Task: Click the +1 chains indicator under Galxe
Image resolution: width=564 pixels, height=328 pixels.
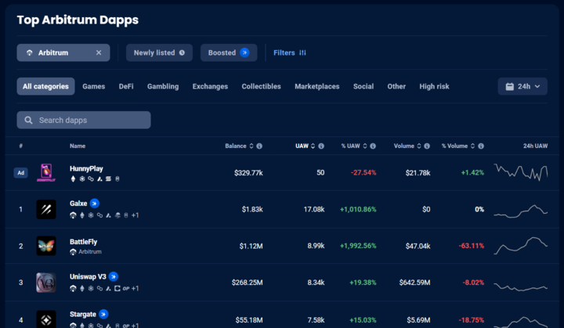Action: (x=135, y=215)
